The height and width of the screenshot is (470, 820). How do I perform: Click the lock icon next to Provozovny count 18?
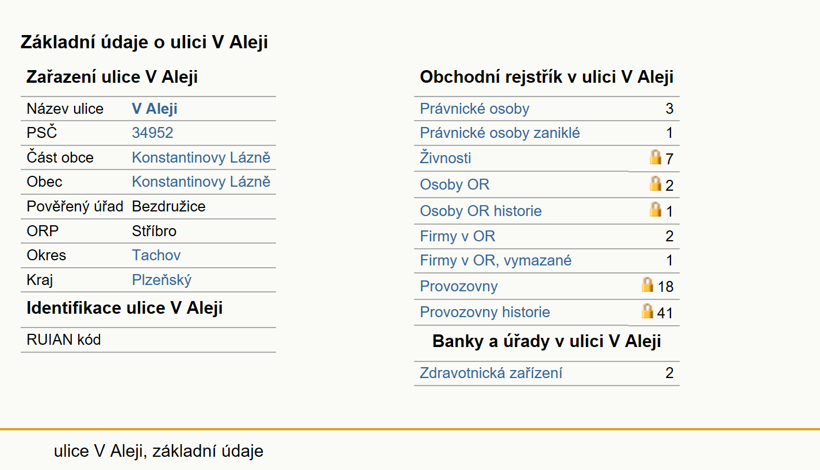pyautogui.click(x=647, y=285)
